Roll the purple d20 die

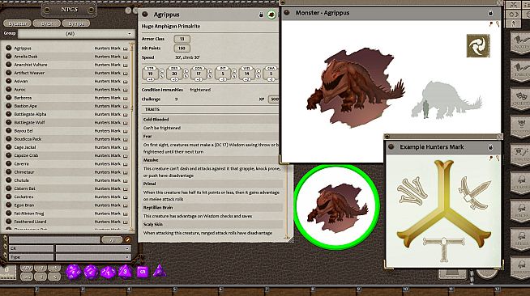click(74, 272)
